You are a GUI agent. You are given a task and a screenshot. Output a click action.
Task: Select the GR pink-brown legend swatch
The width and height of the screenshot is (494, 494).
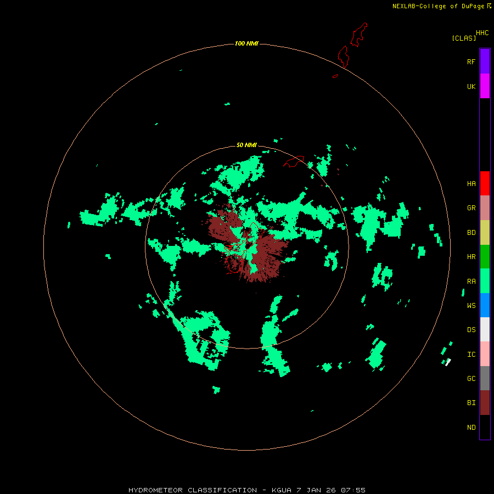pyautogui.click(x=485, y=208)
